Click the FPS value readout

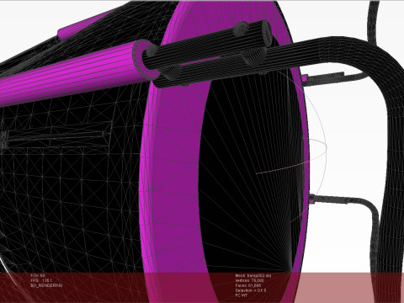[41, 280]
